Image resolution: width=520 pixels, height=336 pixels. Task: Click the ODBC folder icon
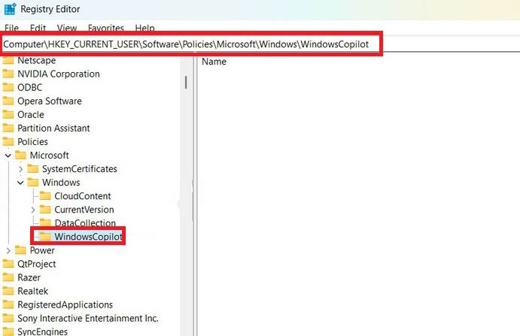pyautogui.click(x=8, y=87)
